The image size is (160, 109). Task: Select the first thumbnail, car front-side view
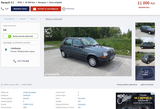click(145, 30)
